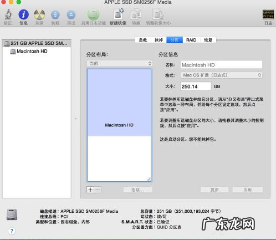Click the red close window button

tap(3, 2)
